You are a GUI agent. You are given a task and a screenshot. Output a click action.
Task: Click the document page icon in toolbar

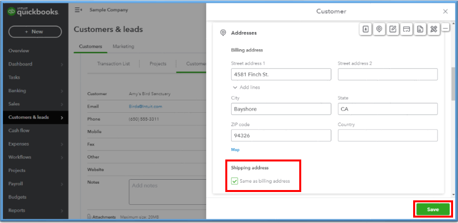420,30
